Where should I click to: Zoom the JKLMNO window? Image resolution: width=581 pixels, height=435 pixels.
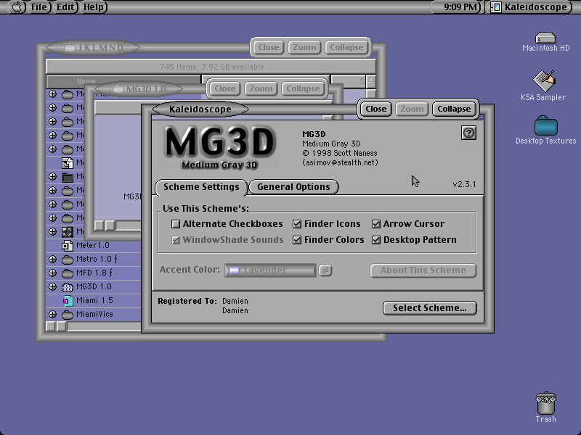tap(304, 47)
